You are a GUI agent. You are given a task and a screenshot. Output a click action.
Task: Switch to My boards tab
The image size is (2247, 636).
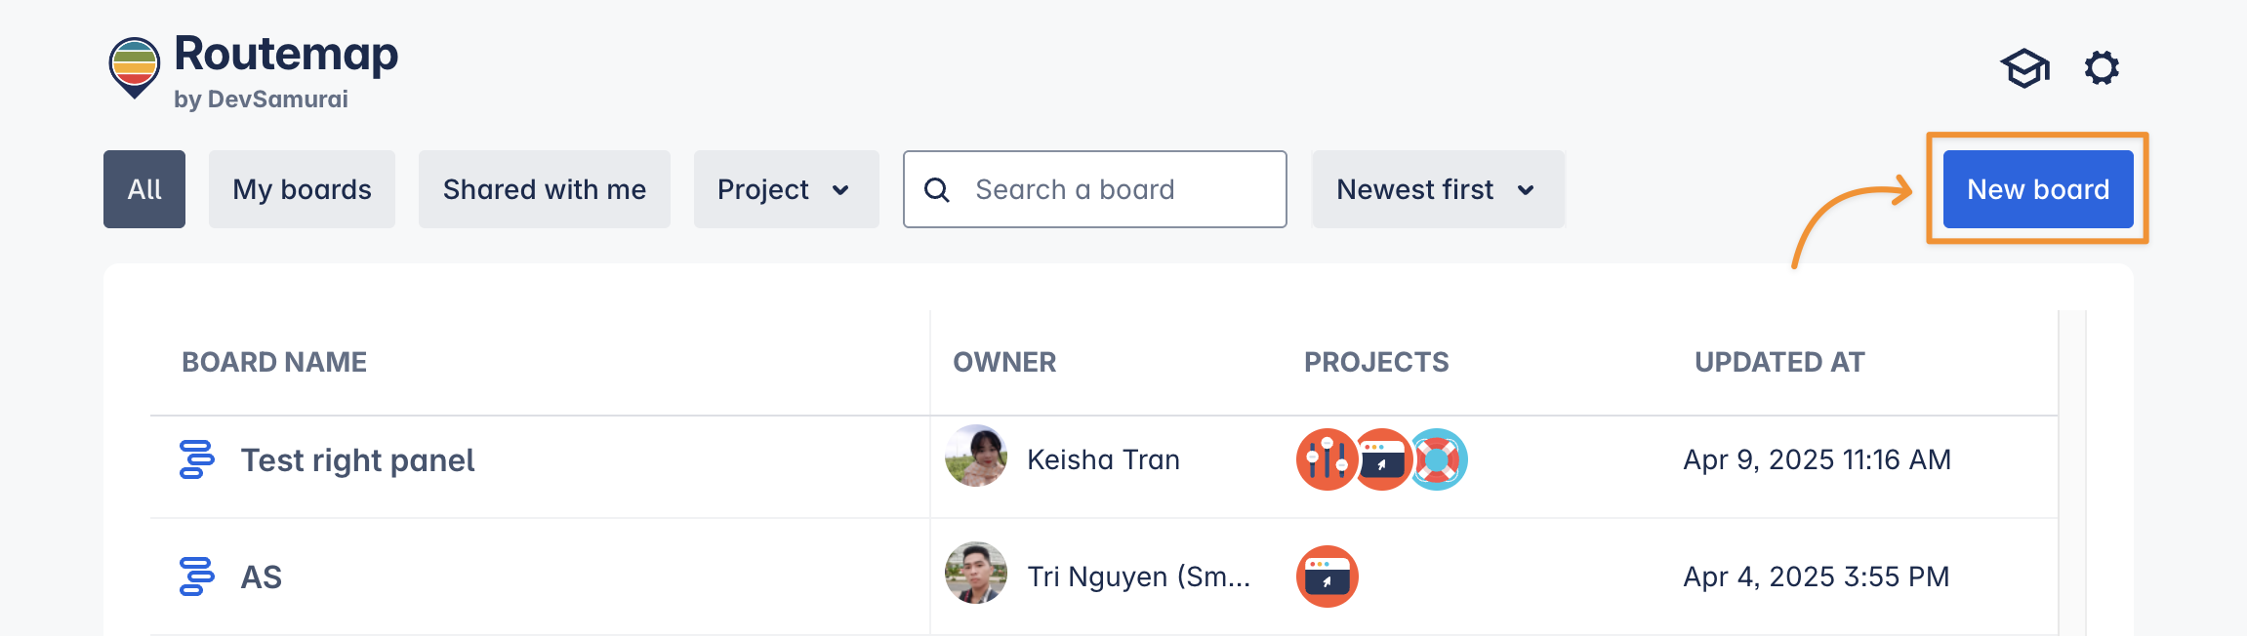click(x=302, y=189)
